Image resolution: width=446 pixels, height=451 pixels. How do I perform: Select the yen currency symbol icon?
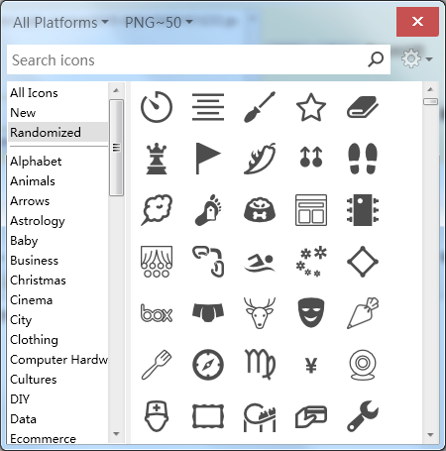click(311, 366)
